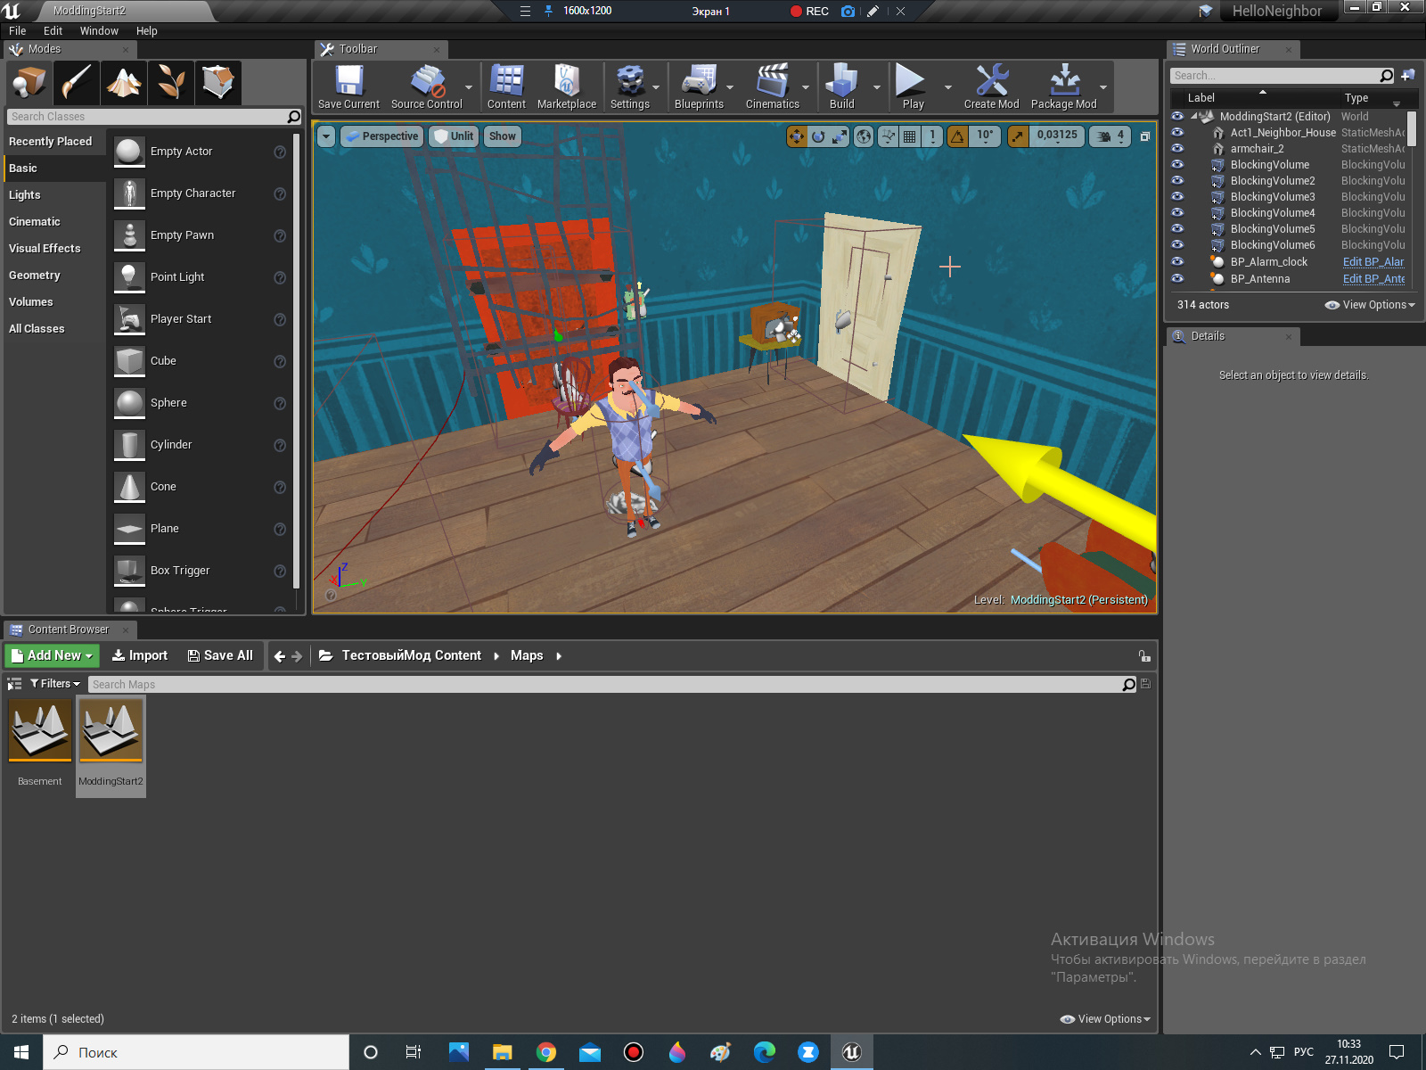Select the scale gizmo tool in viewport
The width and height of the screenshot is (1426, 1070).
tap(840, 136)
